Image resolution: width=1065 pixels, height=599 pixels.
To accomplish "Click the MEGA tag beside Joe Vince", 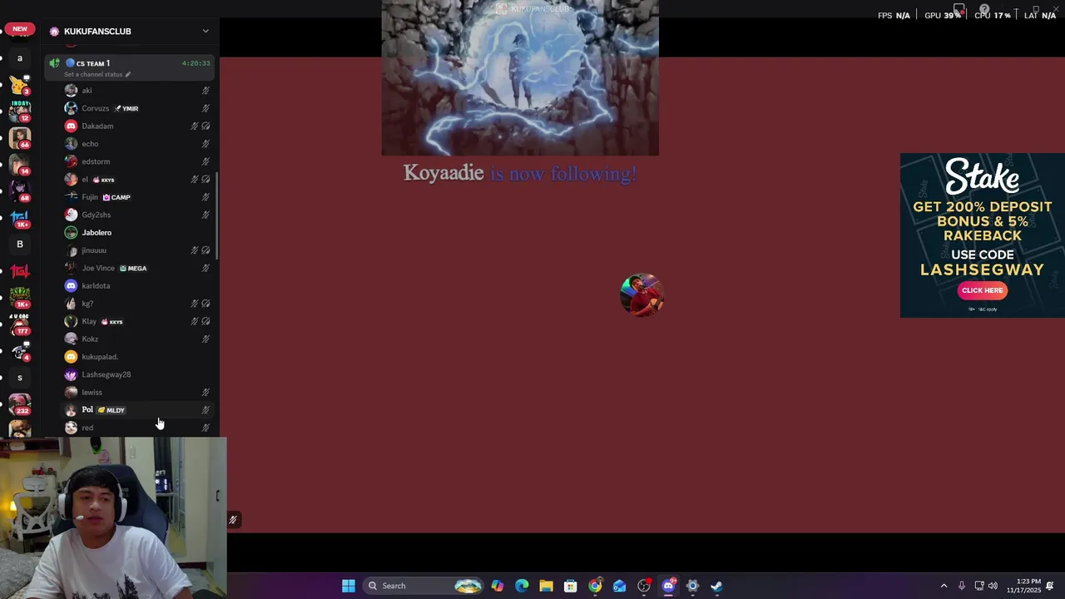I will click(133, 268).
